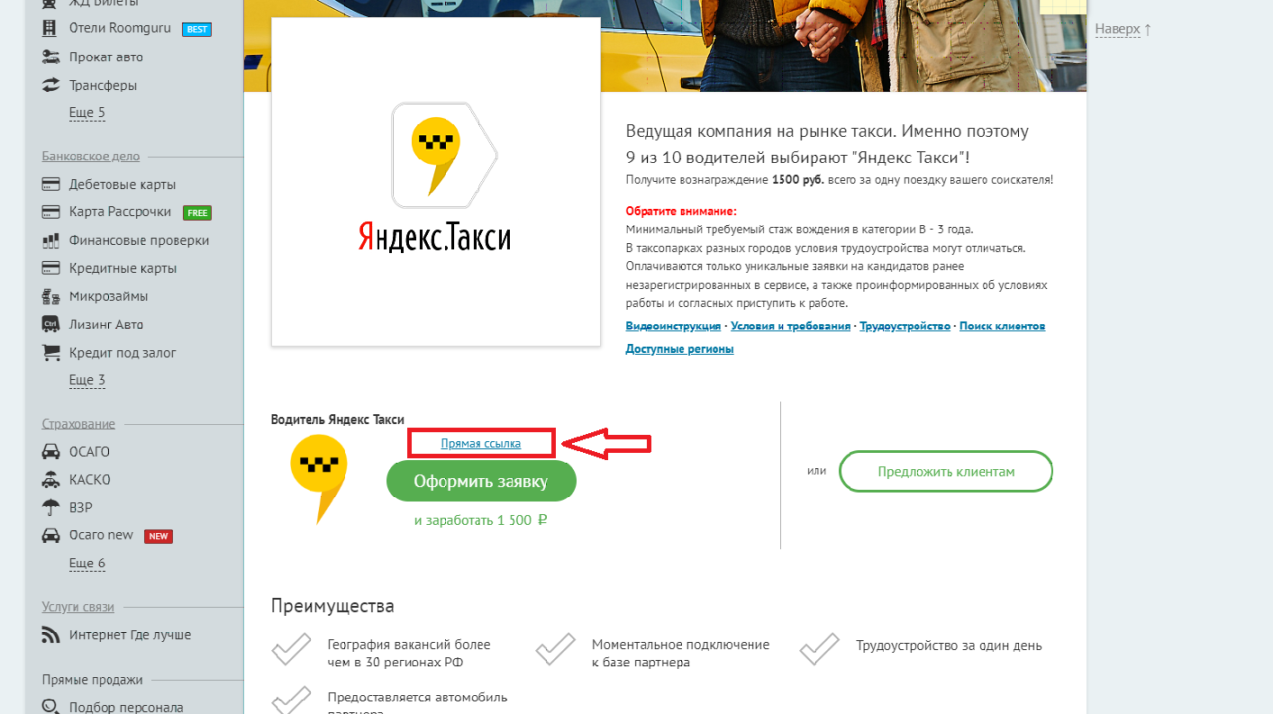
Task: Select the car icon next to ОСАГО
Action: coord(50,451)
